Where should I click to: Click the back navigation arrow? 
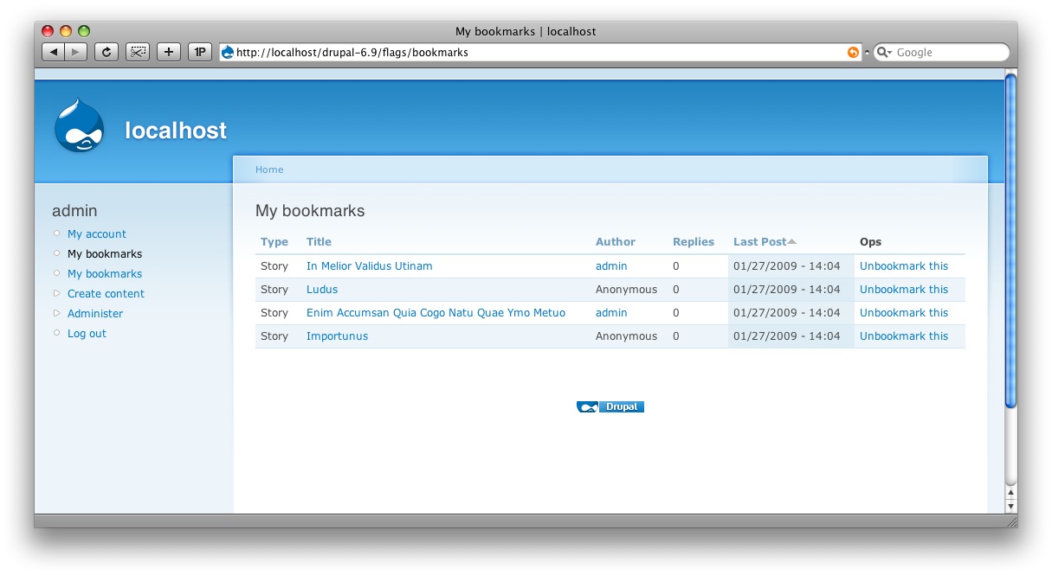pos(52,51)
